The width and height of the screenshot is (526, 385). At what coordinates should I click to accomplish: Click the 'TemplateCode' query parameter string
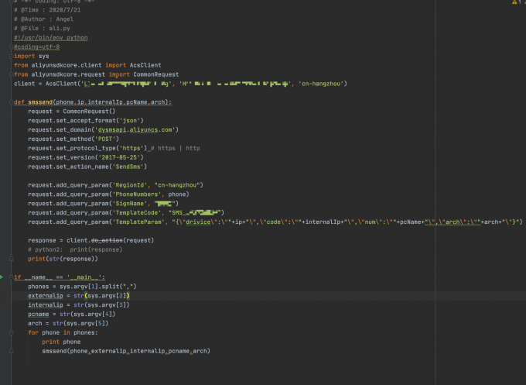(x=137, y=213)
